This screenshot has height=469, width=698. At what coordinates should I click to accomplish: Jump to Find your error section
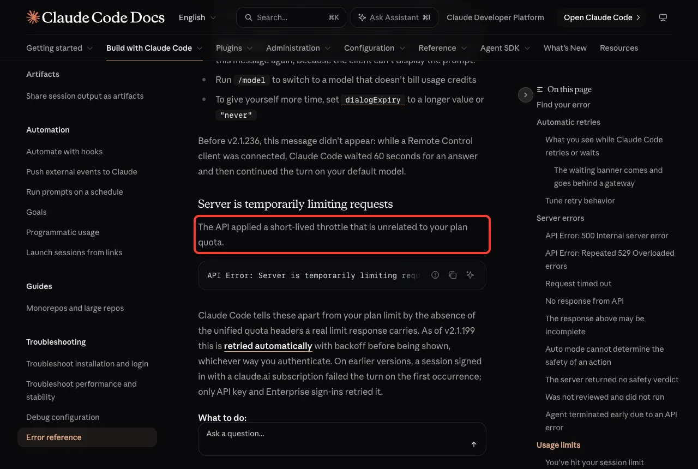tap(563, 105)
